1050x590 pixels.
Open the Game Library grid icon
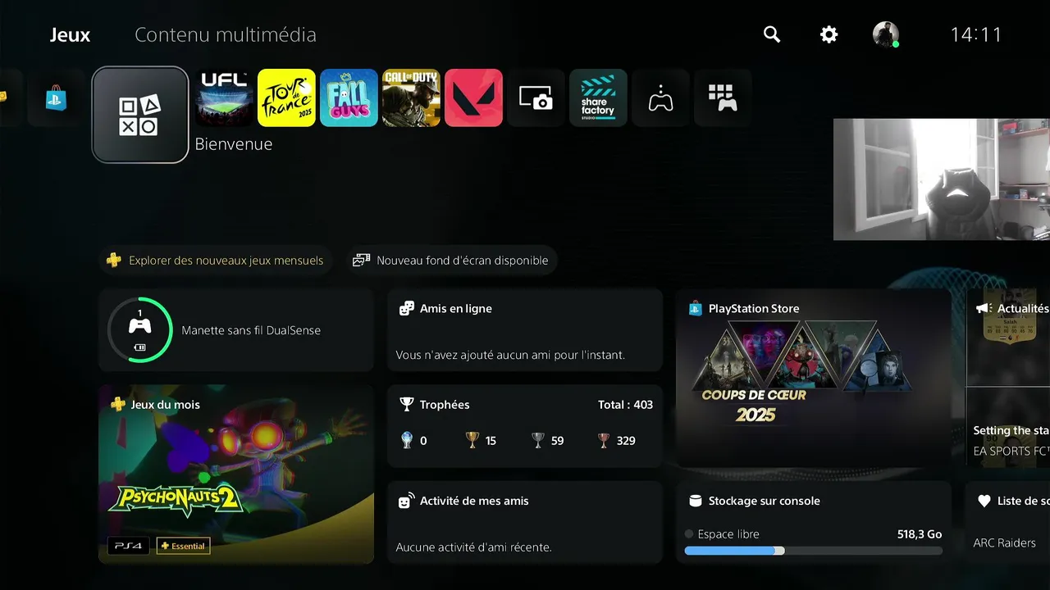723,98
